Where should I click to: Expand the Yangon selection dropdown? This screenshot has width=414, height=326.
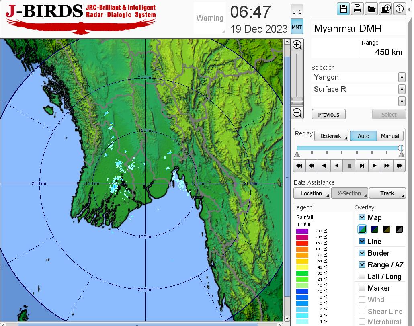pyautogui.click(x=402, y=77)
